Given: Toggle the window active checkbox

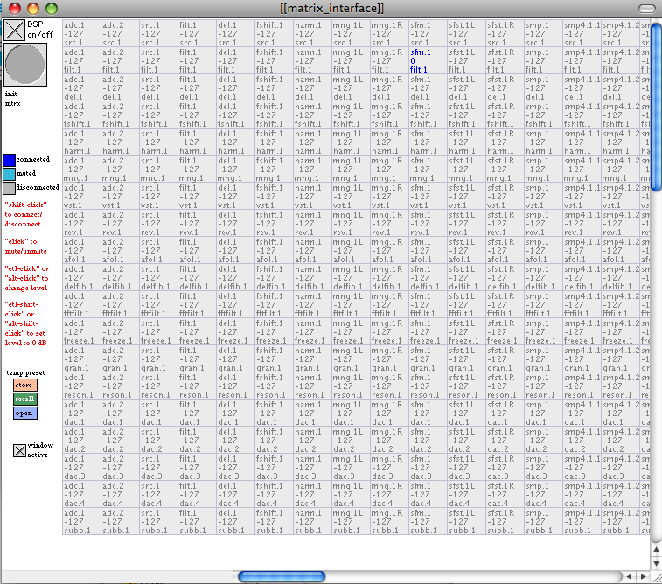Looking at the screenshot, I should (19, 450).
